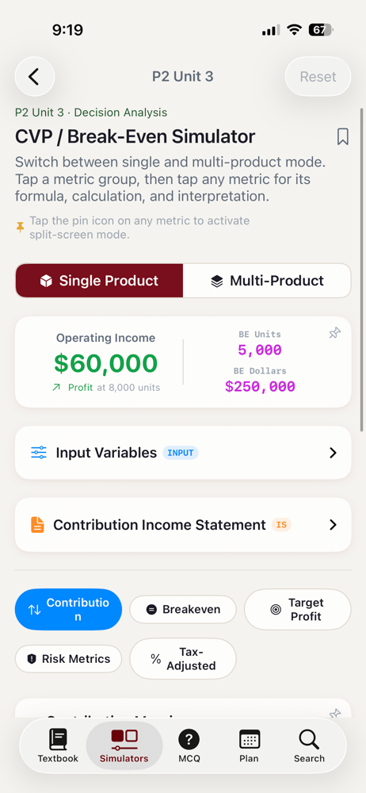Switch to Single Product mode
The image size is (366, 793).
point(100,281)
